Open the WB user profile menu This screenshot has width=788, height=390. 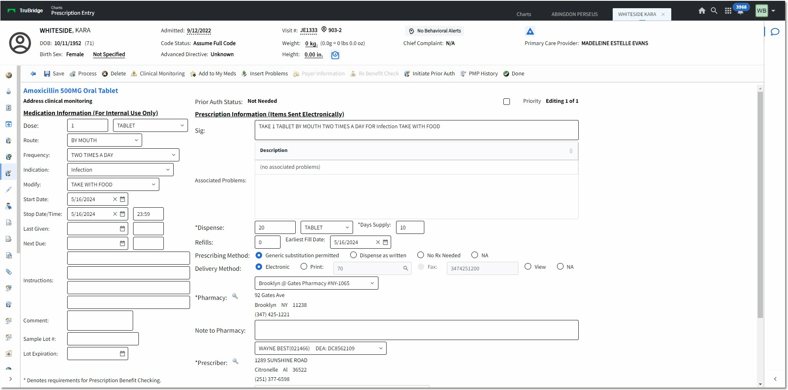pos(765,11)
